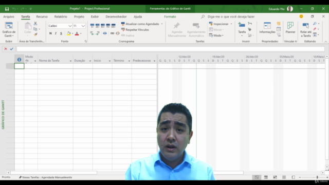Open Duração column filter dropdown

pos(90,61)
